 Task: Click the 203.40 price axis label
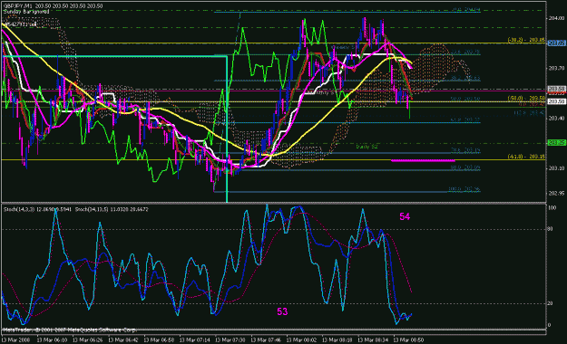556,118
